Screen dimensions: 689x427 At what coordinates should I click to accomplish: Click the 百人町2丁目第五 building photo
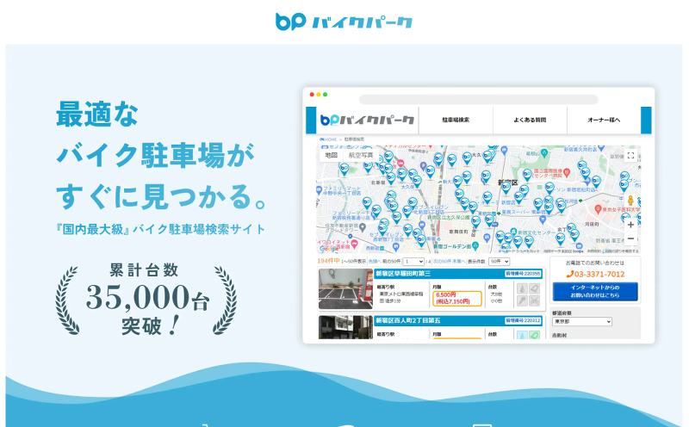(x=345, y=327)
